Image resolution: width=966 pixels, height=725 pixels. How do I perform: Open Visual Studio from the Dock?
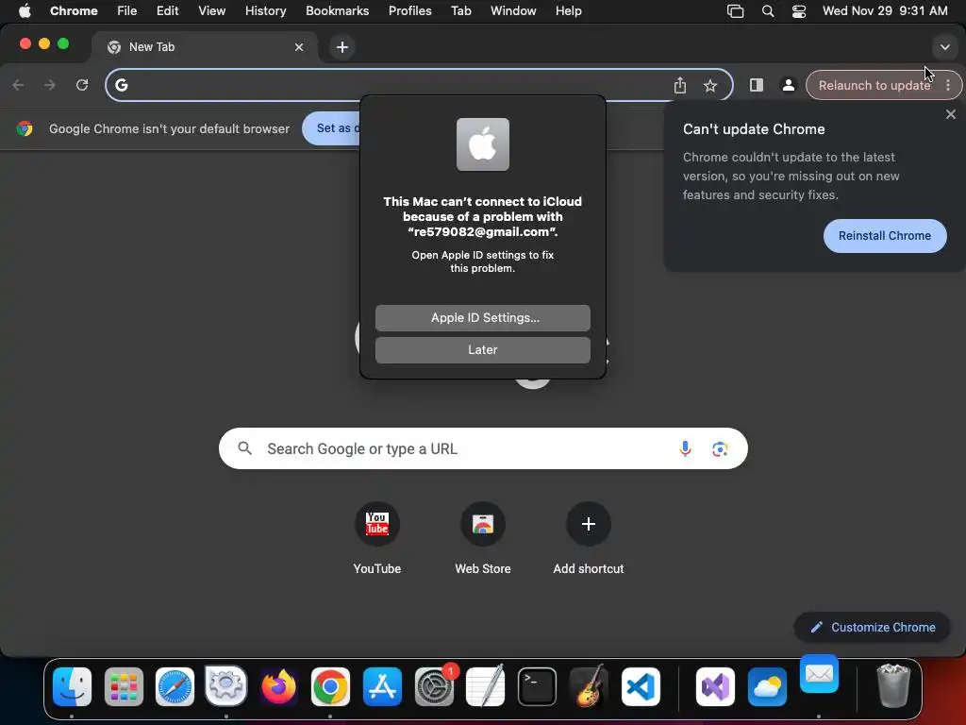click(x=715, y=686)
